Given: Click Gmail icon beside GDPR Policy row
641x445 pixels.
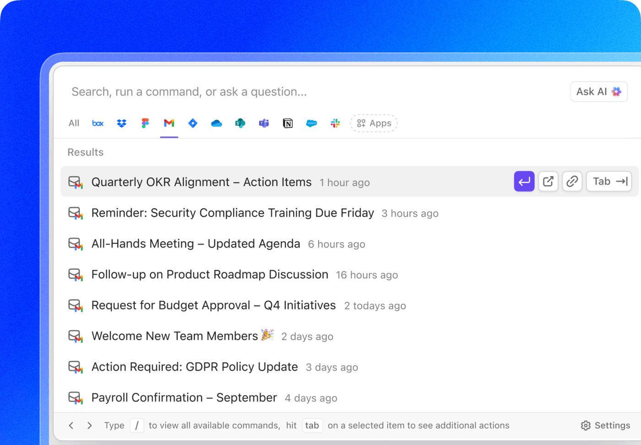Looking at the screenshot, I should (76, 367).
